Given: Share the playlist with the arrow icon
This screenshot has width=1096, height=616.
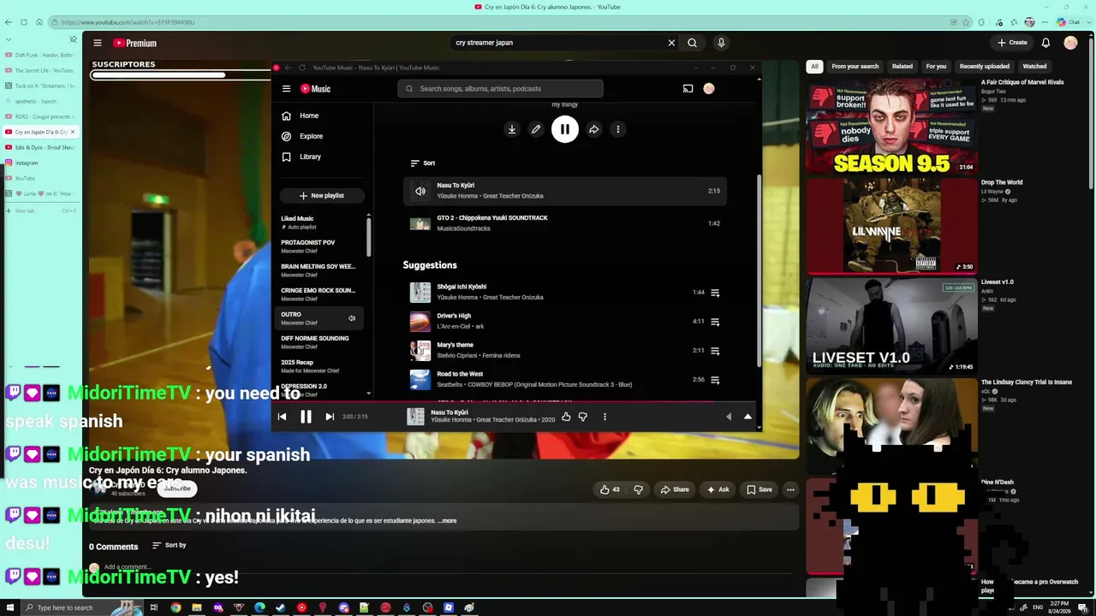Looking at the screenshot, I should (593, 129).
